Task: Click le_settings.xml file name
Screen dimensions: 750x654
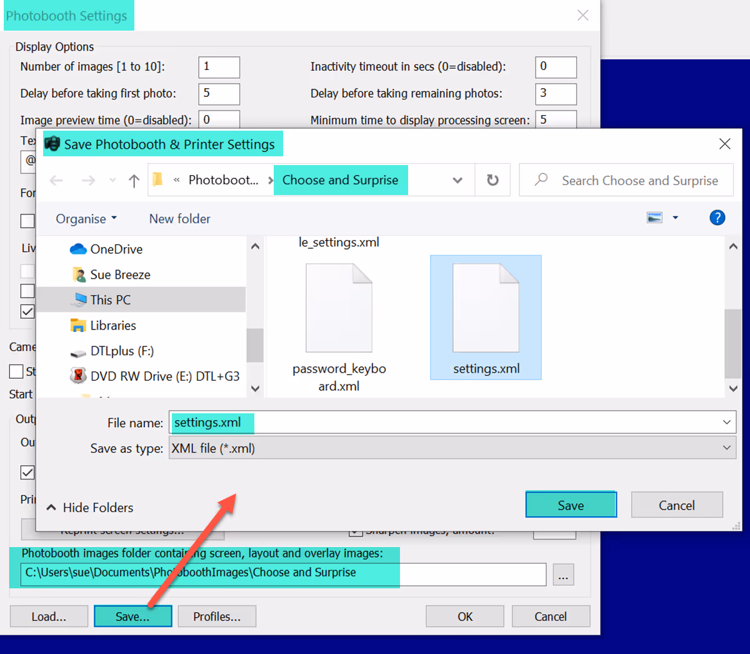Action: tap(339, 243)
